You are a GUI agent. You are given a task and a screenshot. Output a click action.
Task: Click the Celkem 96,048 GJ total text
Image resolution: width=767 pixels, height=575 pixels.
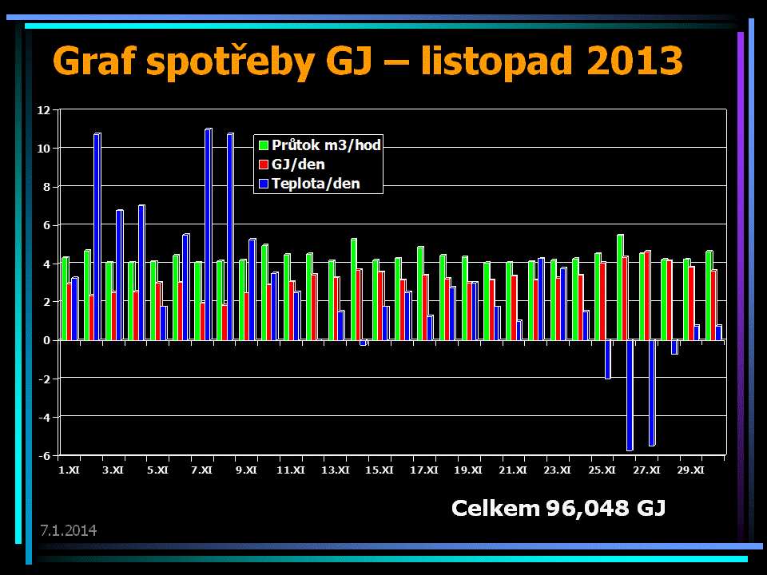558,508
